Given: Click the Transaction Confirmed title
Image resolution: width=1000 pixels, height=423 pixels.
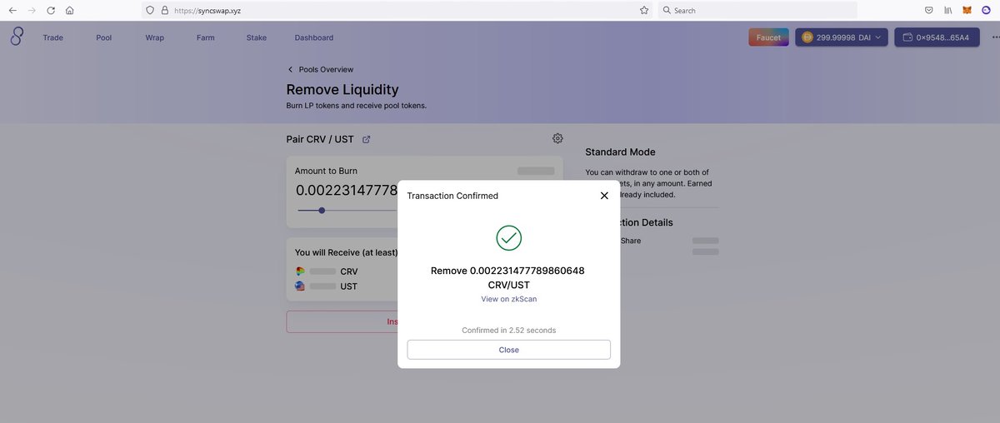Looking at the screenshot, I should tap(452, 196).
